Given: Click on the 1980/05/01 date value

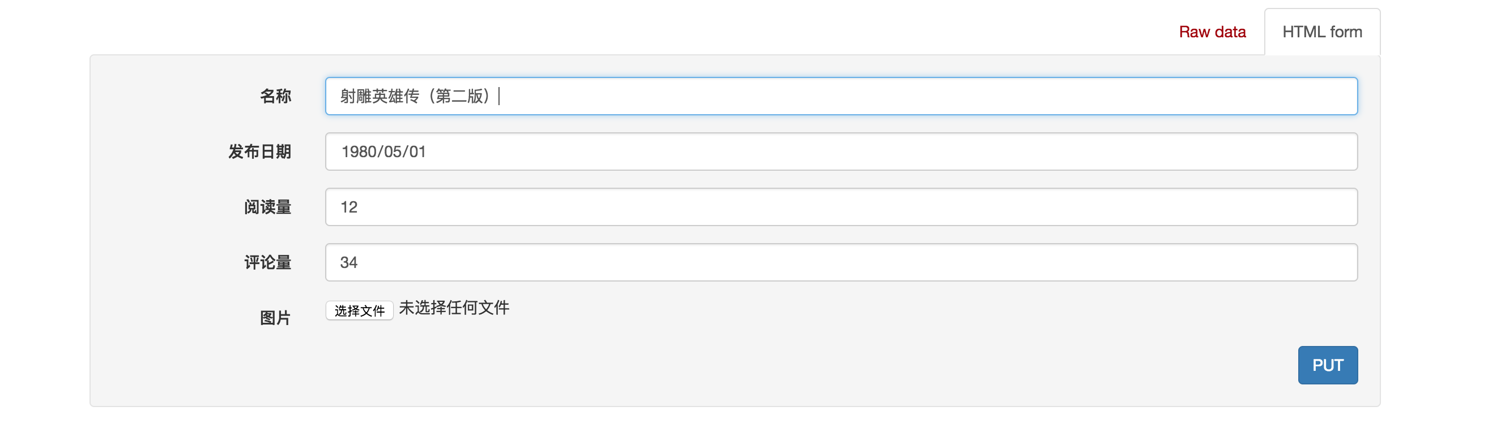Looking at the screenshot, I should coord(383,152).
